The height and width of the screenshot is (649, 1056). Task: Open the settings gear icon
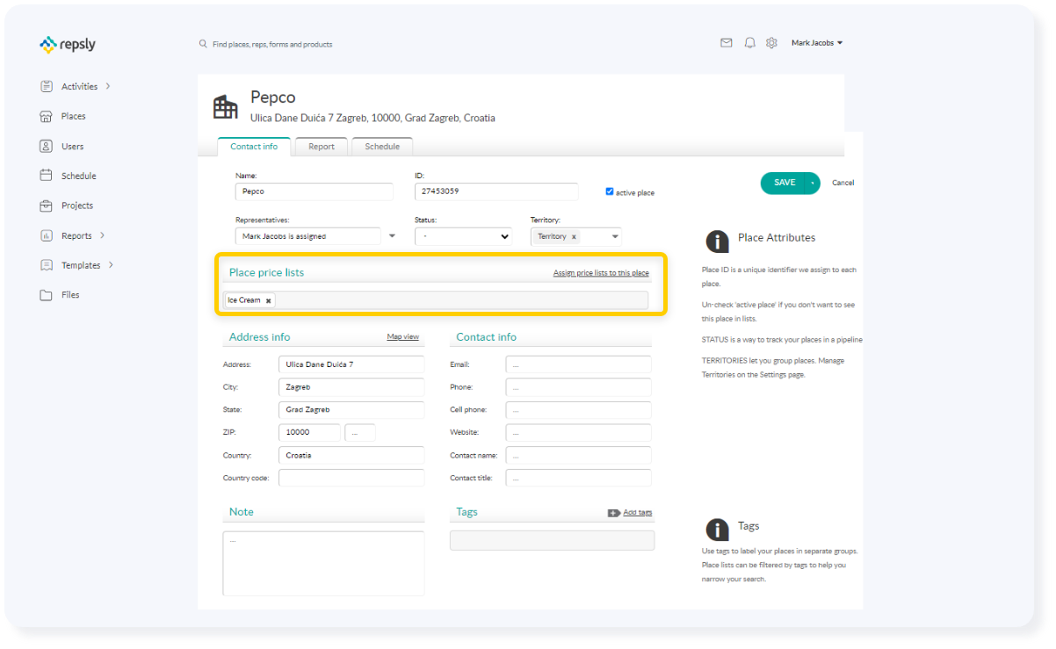pyautogui.click(x=771, y=42)
